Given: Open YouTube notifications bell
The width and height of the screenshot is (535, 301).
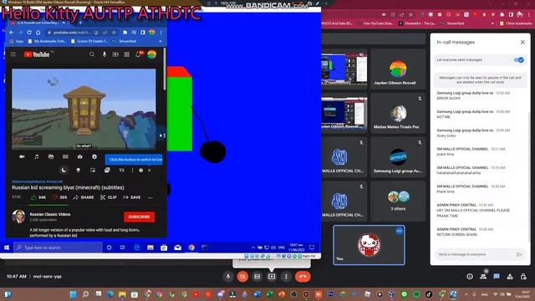Looking at the screenshot, I should (138, 54).
